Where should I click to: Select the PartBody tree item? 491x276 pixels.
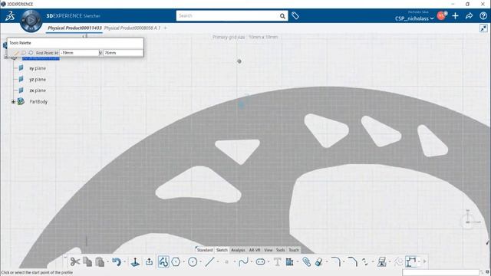click(x=38, y=102)
